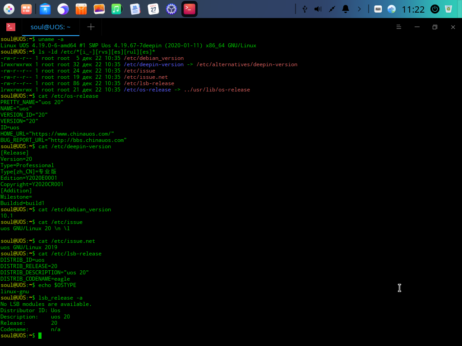The image size is (462, 346).
Task: Click the 'cat /etc/deepin-version' command
Action: pyautogui.click(x=74, y=146)
